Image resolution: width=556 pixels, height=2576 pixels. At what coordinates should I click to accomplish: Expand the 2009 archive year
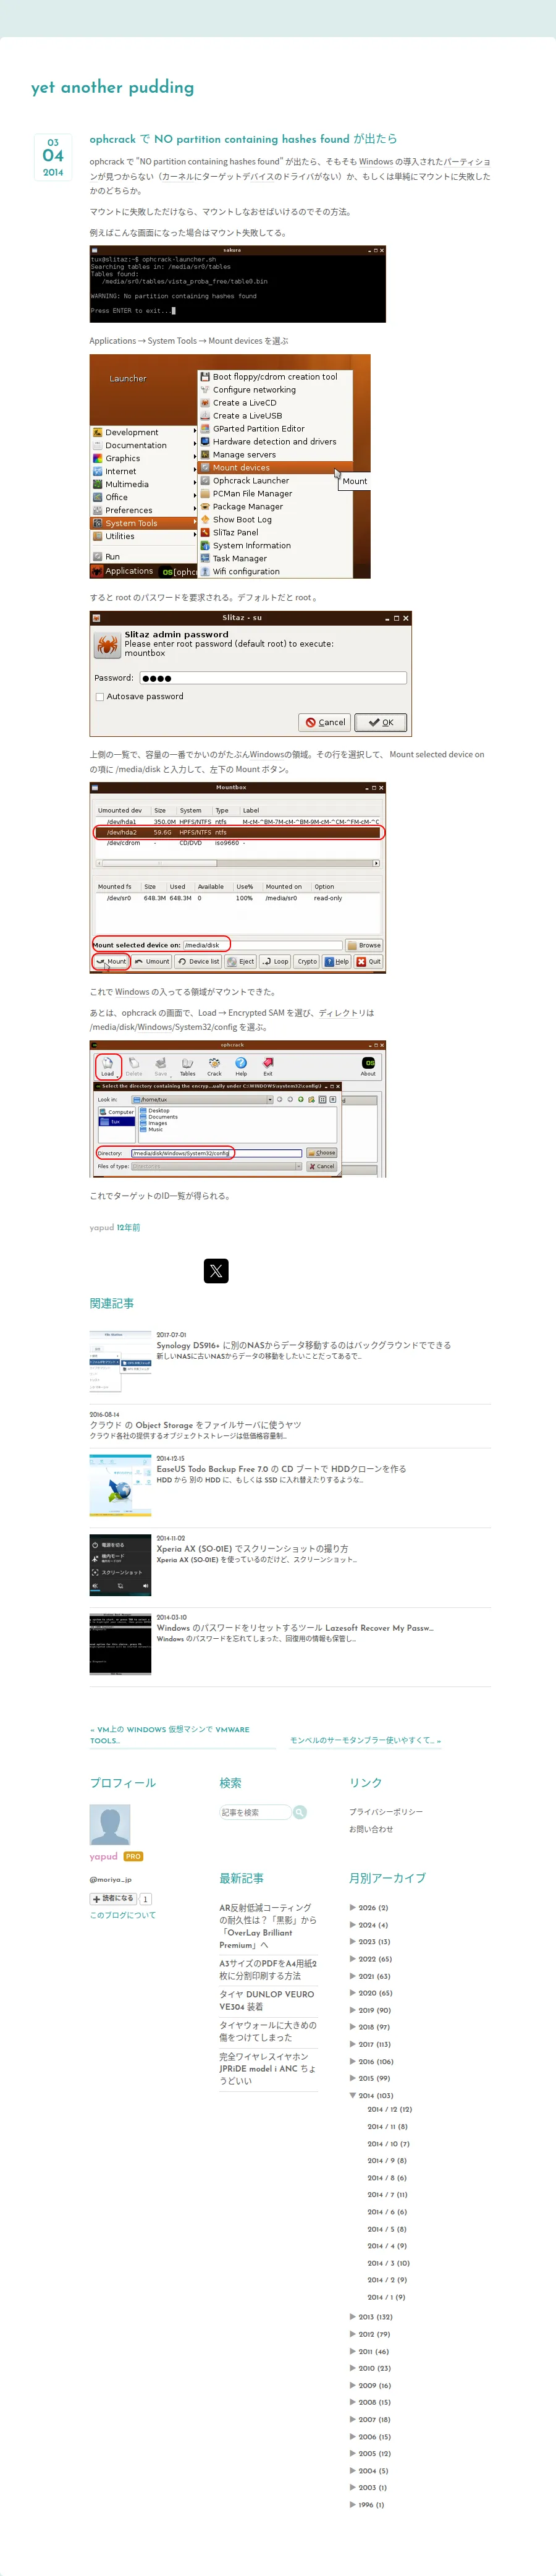click(352, 2385)
